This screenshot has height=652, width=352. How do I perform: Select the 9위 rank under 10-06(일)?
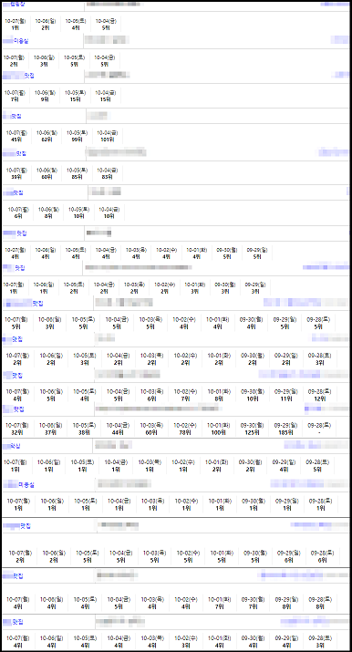pyautogui.click(x=46, y=99)
